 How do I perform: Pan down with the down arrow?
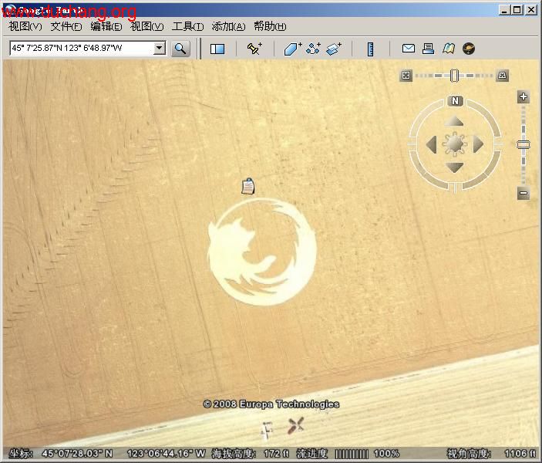454,167
